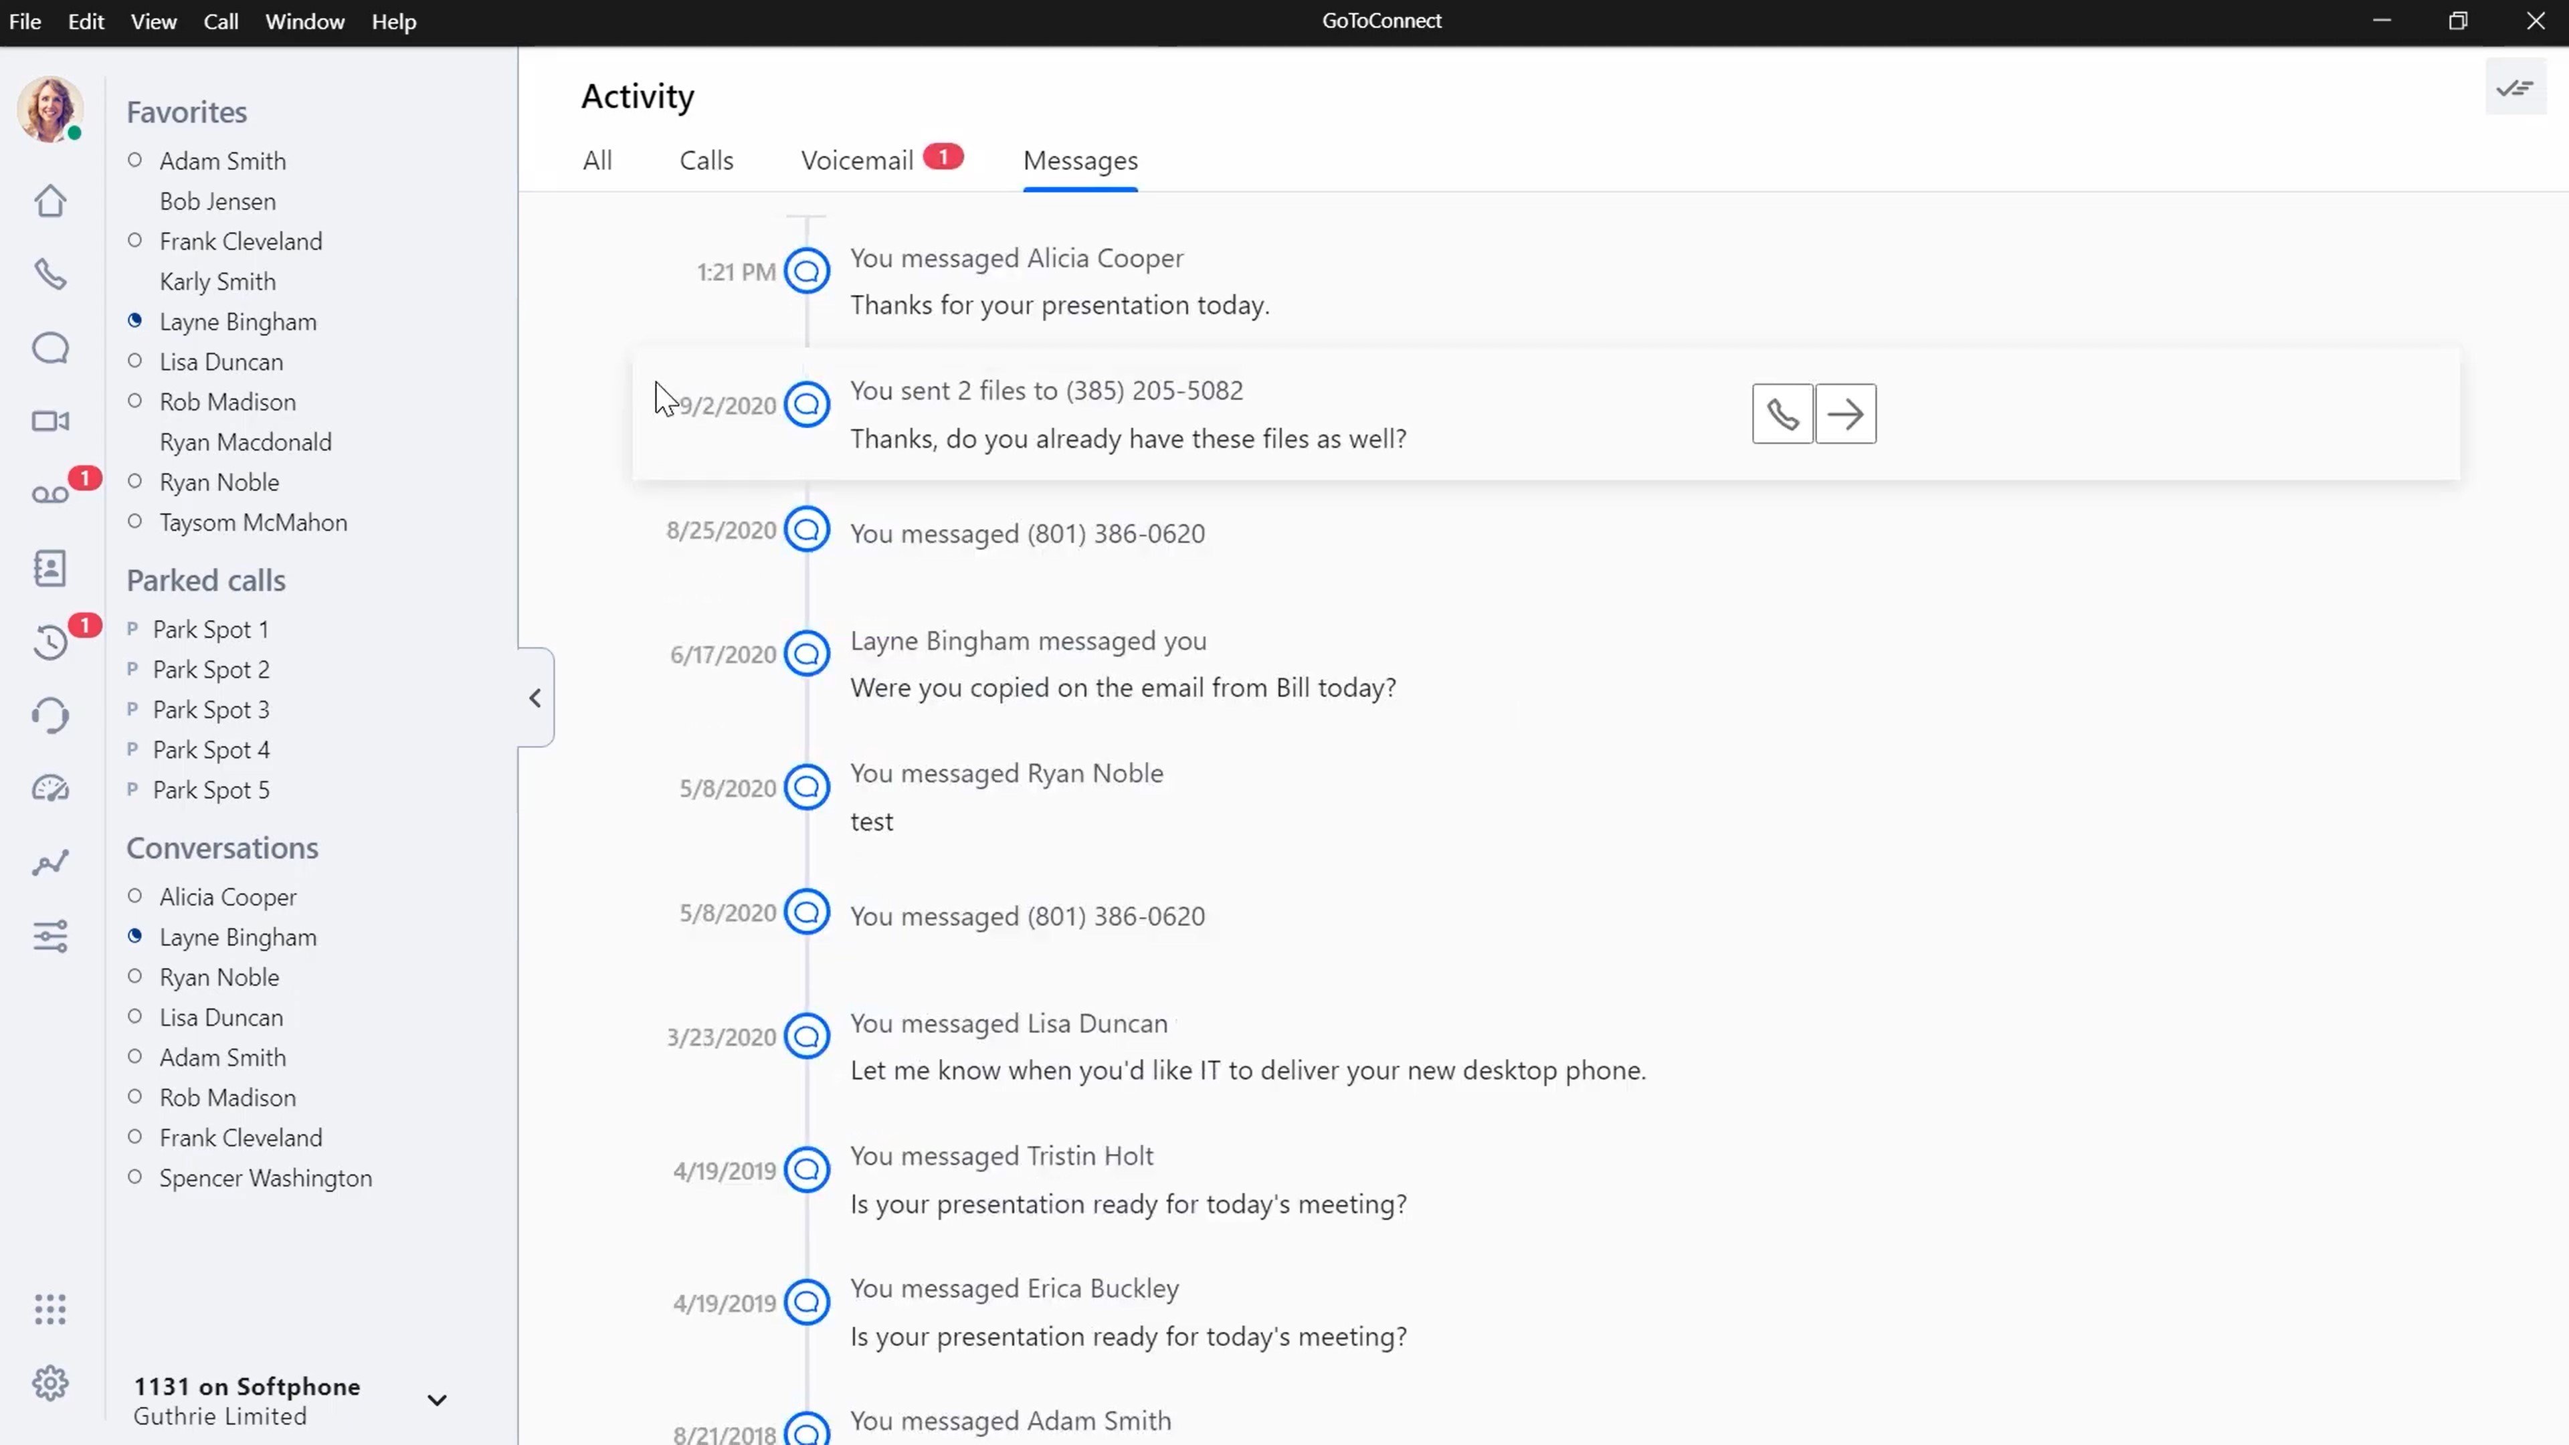Open the Activity history clock icon
2569x1445 pixels.
50,642
